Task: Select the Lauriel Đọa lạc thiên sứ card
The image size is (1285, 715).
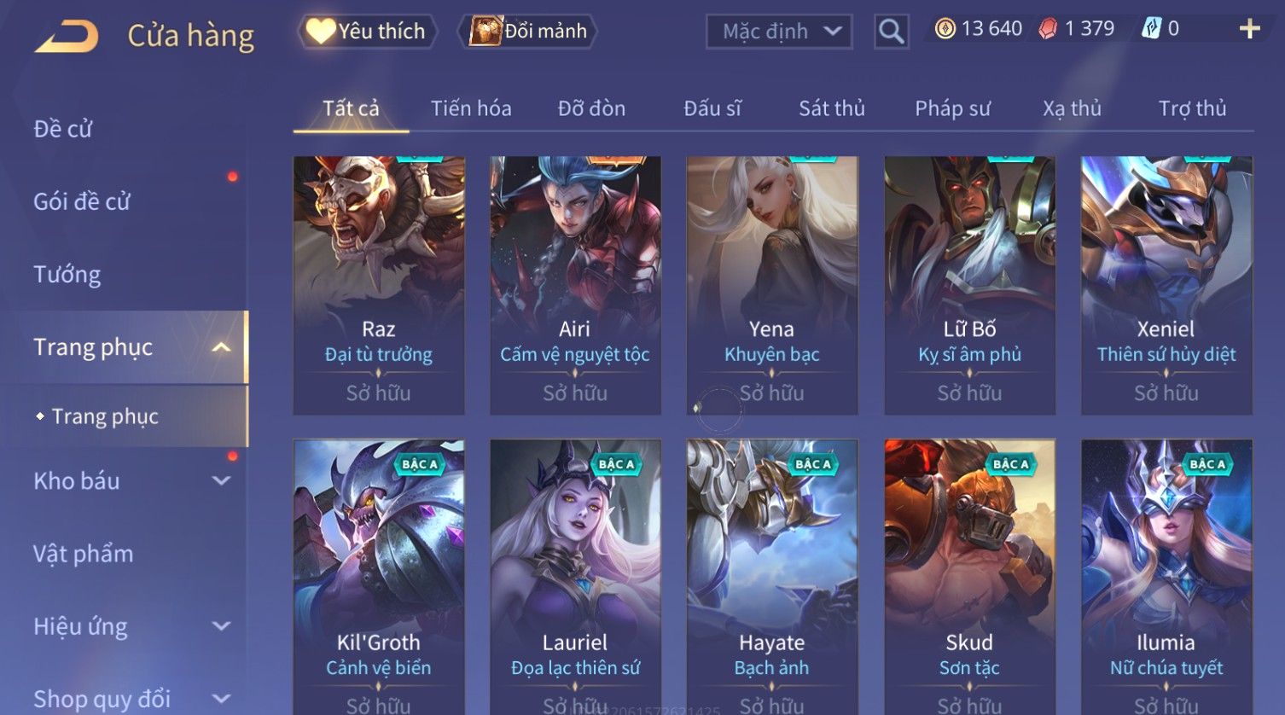Action: pos(575,577)
